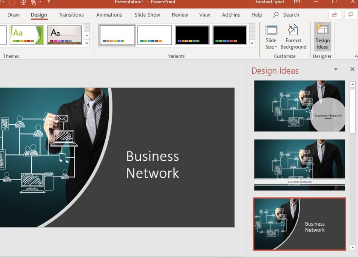The image size is (358, 258).
Task: Select the businessman picture on the slide
Action: (x=55, y=157)
